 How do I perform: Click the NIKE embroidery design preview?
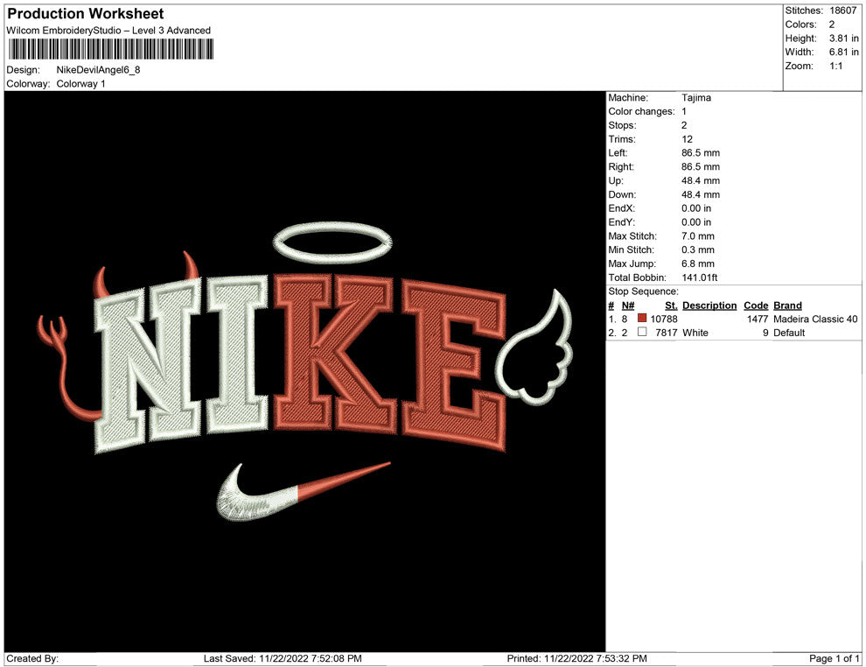click(305, 371)
